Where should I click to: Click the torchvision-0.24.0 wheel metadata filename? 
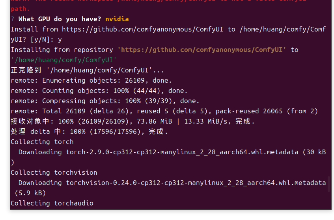pos(196,183)
